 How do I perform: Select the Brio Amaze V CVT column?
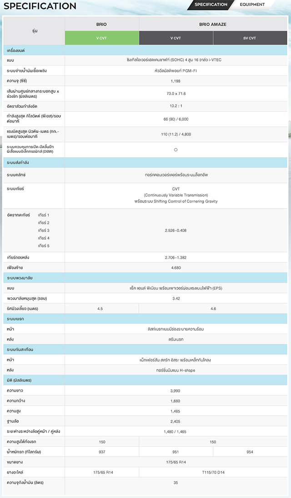point(176,38)
